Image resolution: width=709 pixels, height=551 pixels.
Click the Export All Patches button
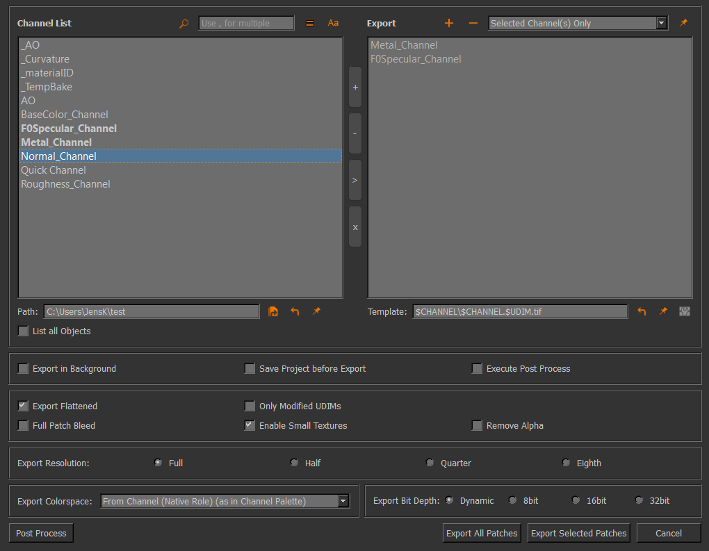pos(482,534)
